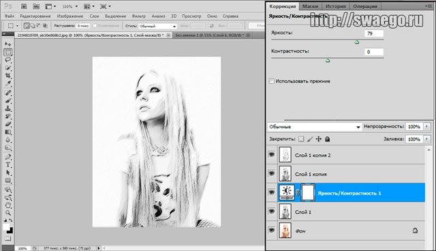Switch to the История tab

(x=336, y=6)
